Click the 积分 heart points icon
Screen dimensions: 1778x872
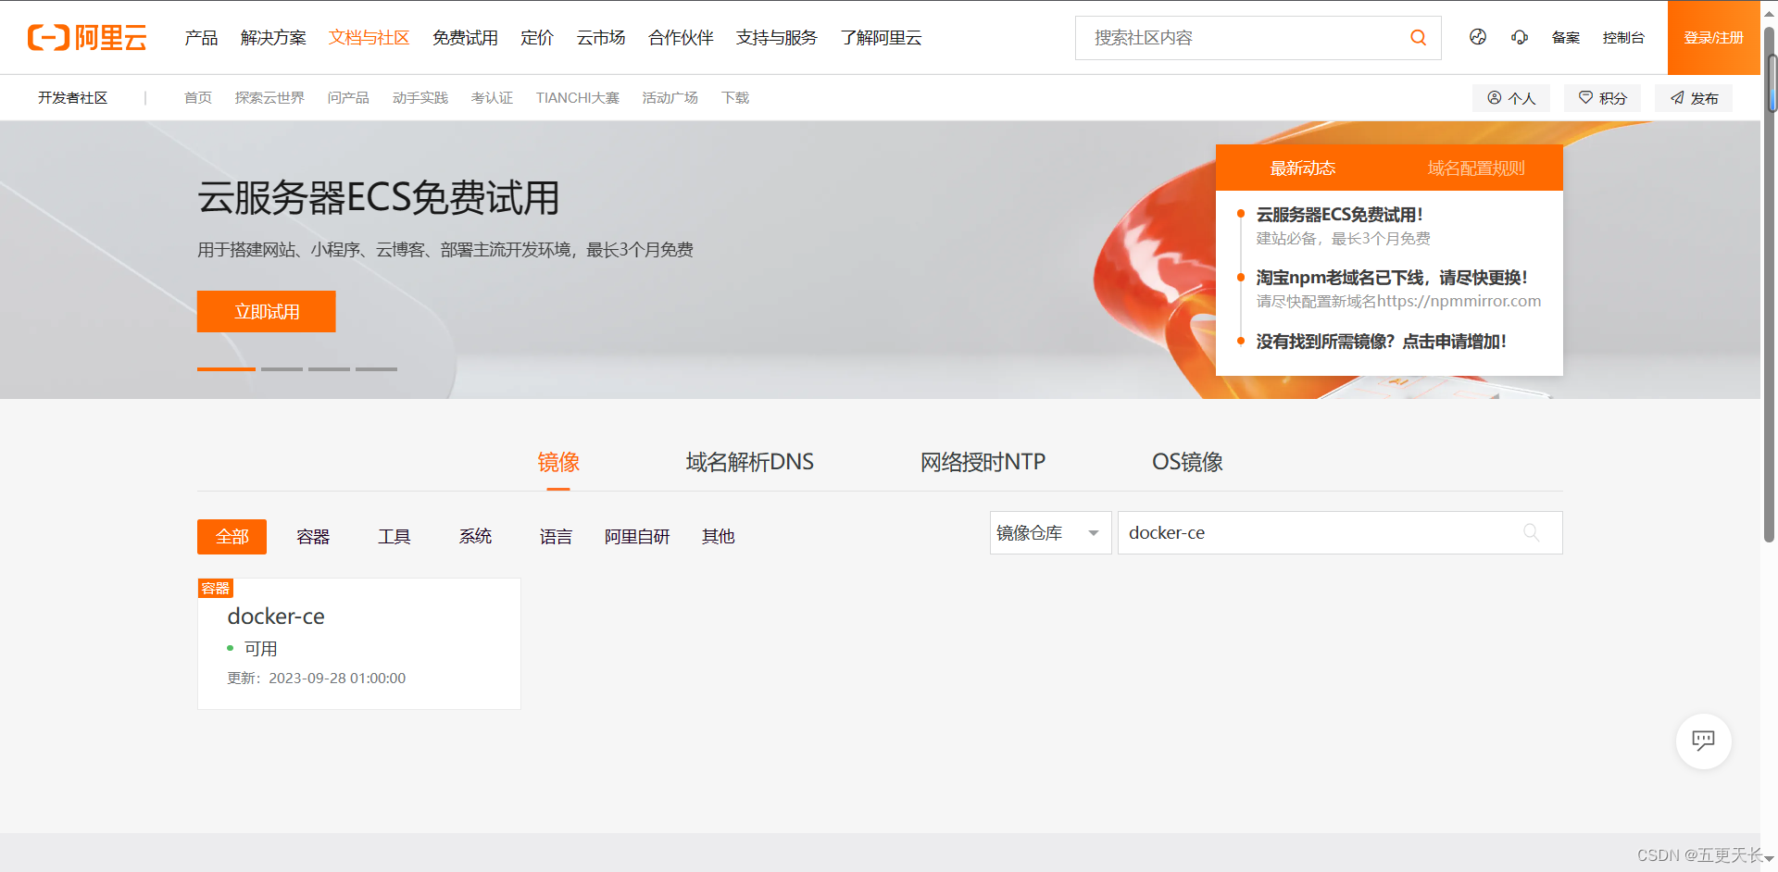pyautogui.click(x=1585, y=97)
